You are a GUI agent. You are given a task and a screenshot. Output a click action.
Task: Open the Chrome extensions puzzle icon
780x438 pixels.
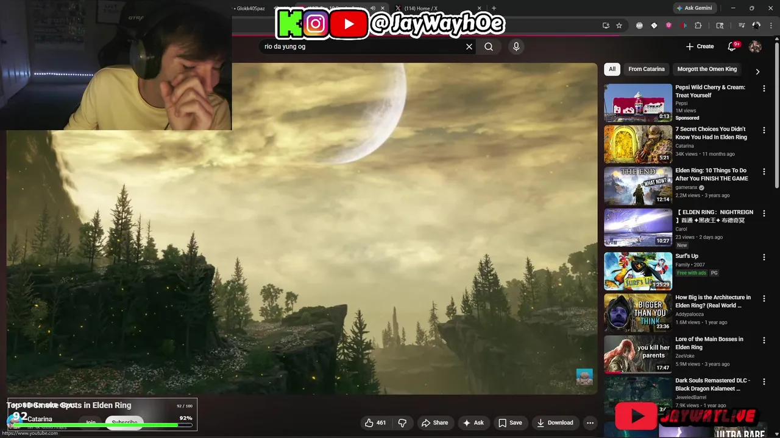click(698, 26)
